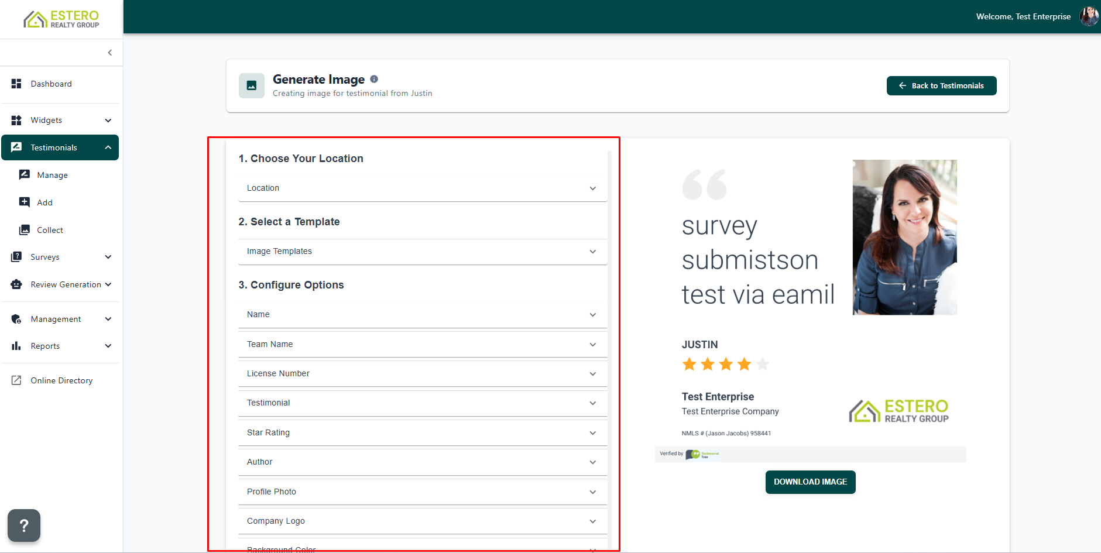
Task: Click the Dashboard grid icon
Action: [16, 84]
